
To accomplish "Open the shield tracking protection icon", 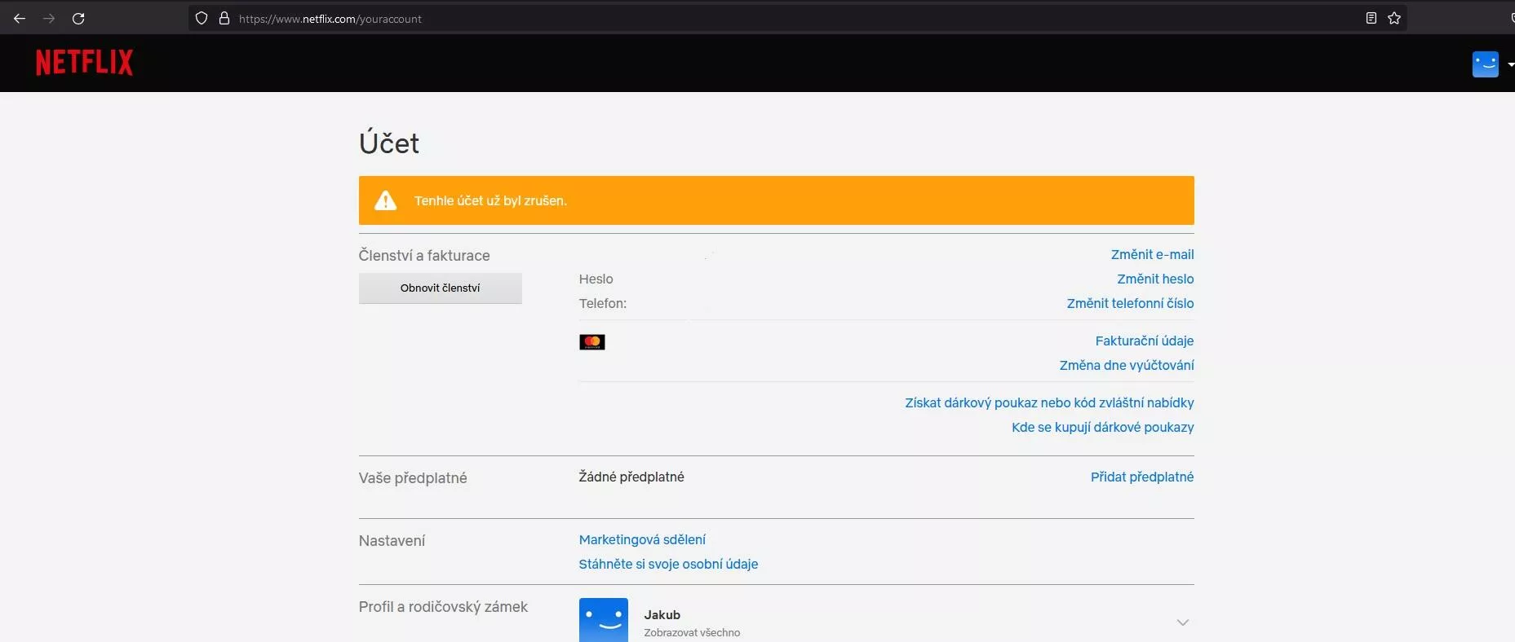I will pyautogui.click(x=202, y=18).
